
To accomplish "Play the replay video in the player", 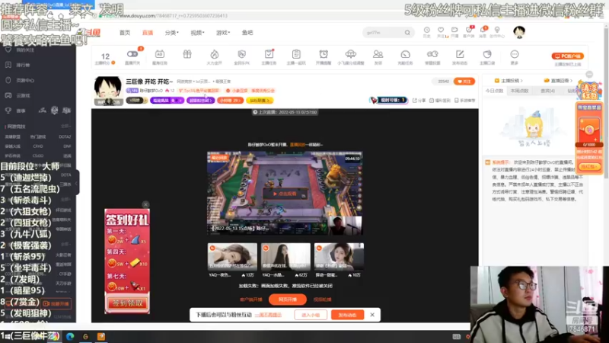I will 285,194.
